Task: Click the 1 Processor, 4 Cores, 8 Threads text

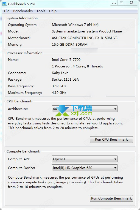Action: 77,66
